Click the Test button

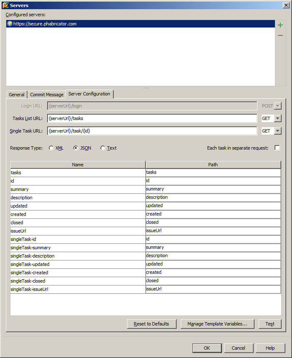pyautogui.click(x=270, y=324)
